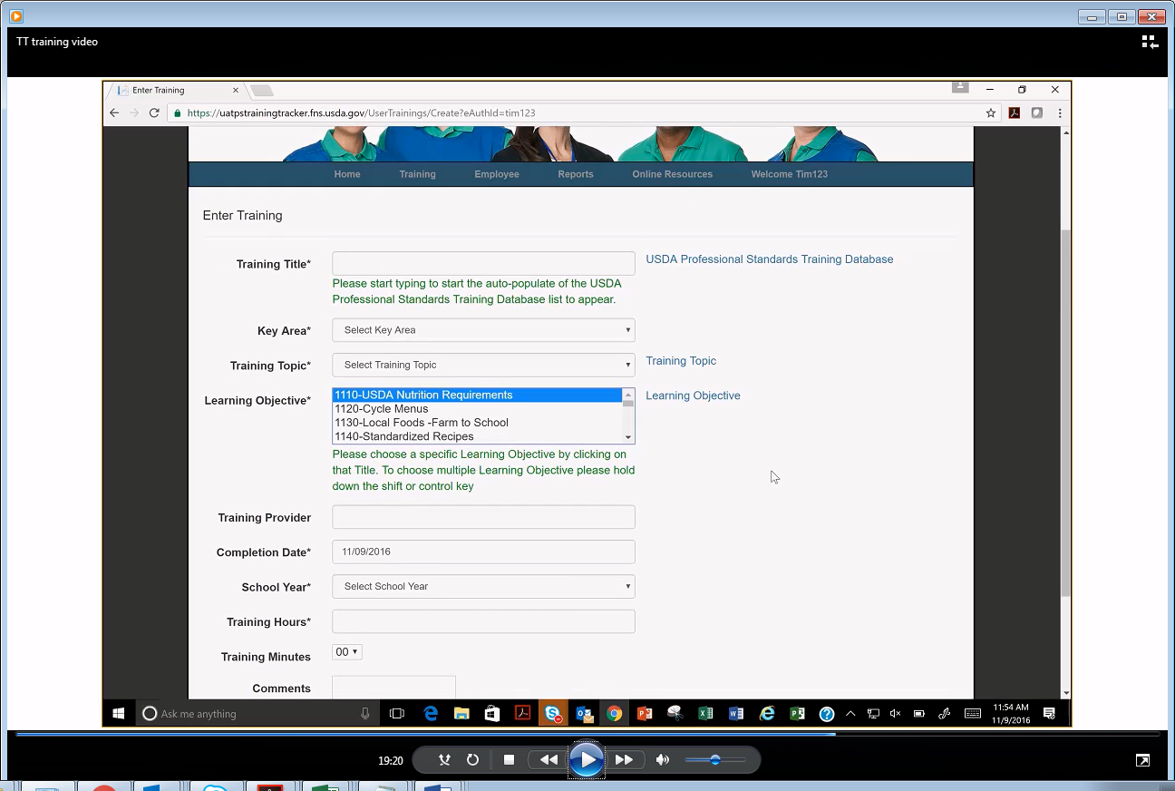Expand the Select School Year dropdown
Image resolution: width=1175 pixels, height=791 pixels.
coord(483,586)
